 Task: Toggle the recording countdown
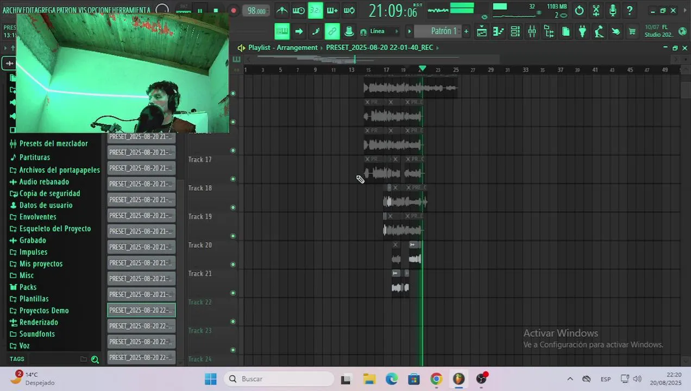click(x=316, y=10)
